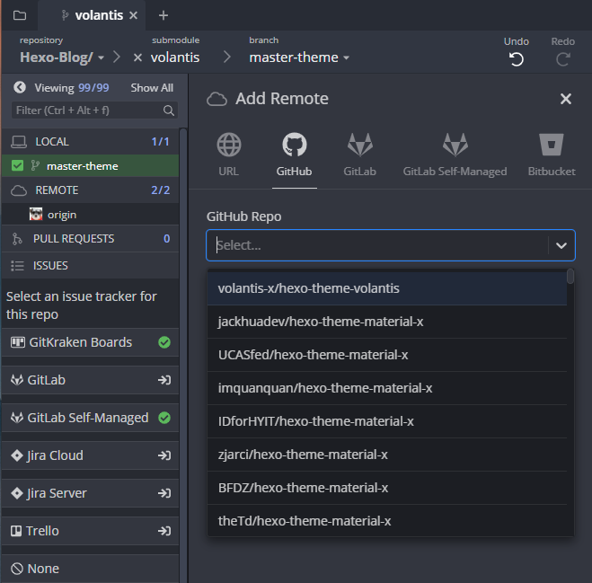The image size is (592, 583).
Task: Click Jira Server sign-in arrow icon
Action: [164, 493]
